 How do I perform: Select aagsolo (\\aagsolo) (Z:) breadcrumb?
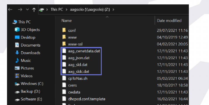pyautogui.click(x=90, y=10)
